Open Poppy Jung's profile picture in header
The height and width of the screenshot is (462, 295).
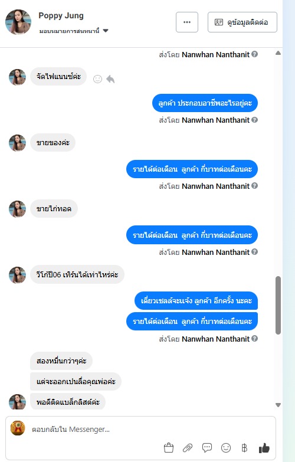pyautogui.click(x=18, y=22)
